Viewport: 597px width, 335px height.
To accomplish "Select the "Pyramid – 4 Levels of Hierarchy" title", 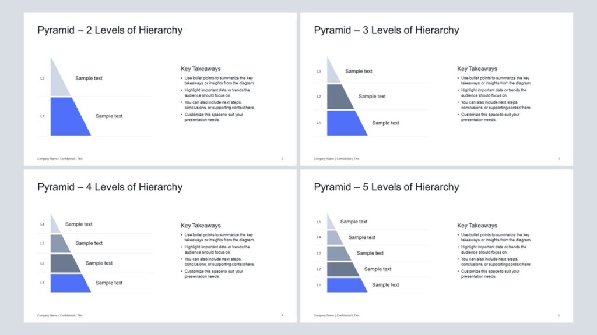I will click(x=110, y=187).
